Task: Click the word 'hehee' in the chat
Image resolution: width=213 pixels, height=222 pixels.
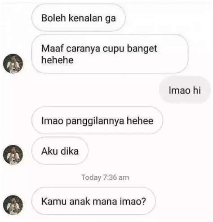Action: (140, 121)
